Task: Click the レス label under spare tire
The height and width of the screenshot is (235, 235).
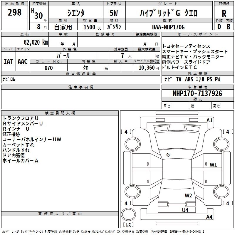Action: tap(128, 225)
